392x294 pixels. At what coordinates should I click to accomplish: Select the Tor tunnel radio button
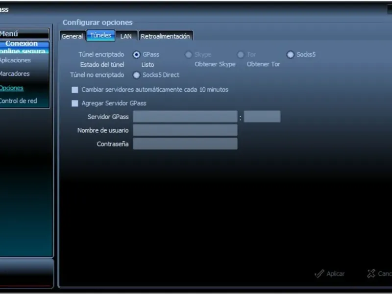click(x=241, y=54)
